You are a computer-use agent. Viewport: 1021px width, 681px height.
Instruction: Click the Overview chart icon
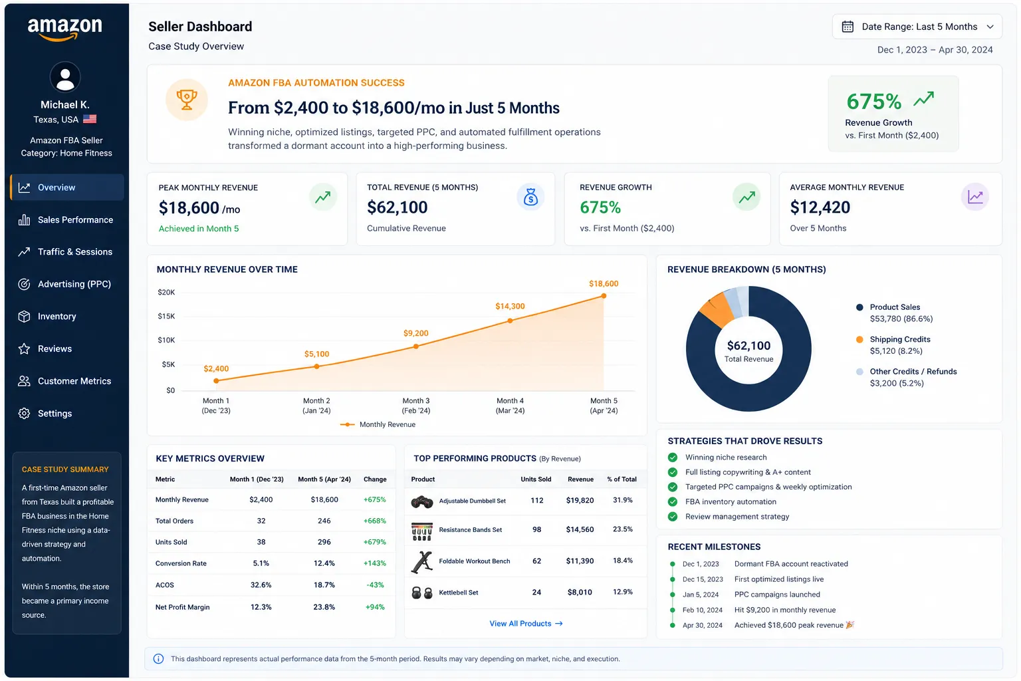click(x=24, y=188)
